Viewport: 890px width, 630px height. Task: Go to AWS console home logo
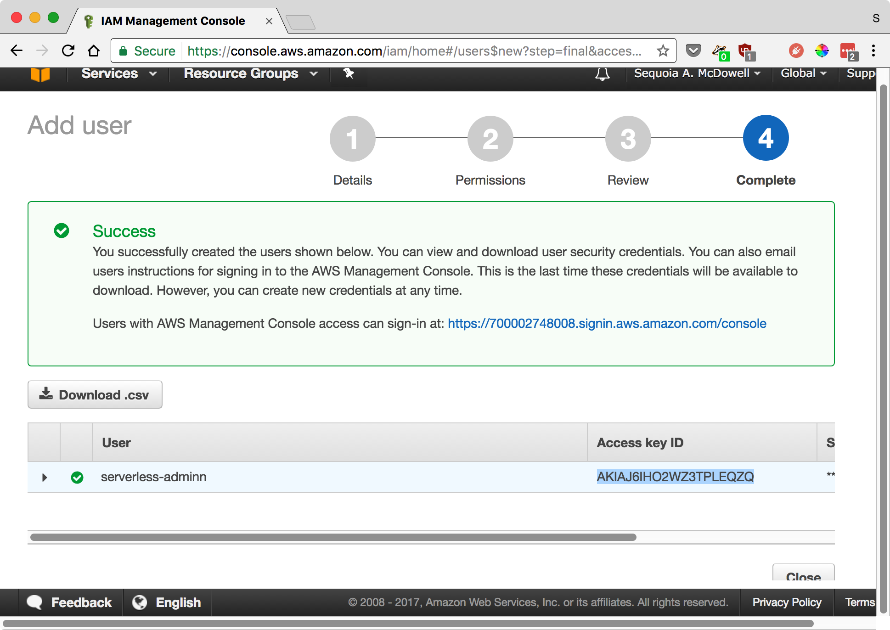pyautogui.click(x=40, y=75)
